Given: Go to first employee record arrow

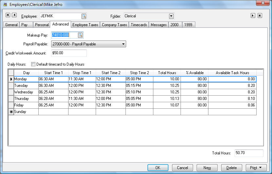Looking at the screenshot, I should click(8, 15).
